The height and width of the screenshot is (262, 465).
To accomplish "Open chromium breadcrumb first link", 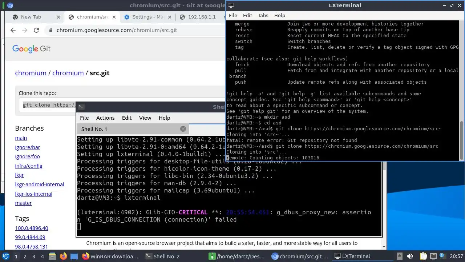I will pos(31,73).
